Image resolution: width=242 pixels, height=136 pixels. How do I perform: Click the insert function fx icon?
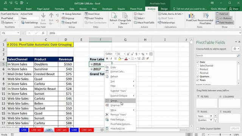(x=43, y=33)
